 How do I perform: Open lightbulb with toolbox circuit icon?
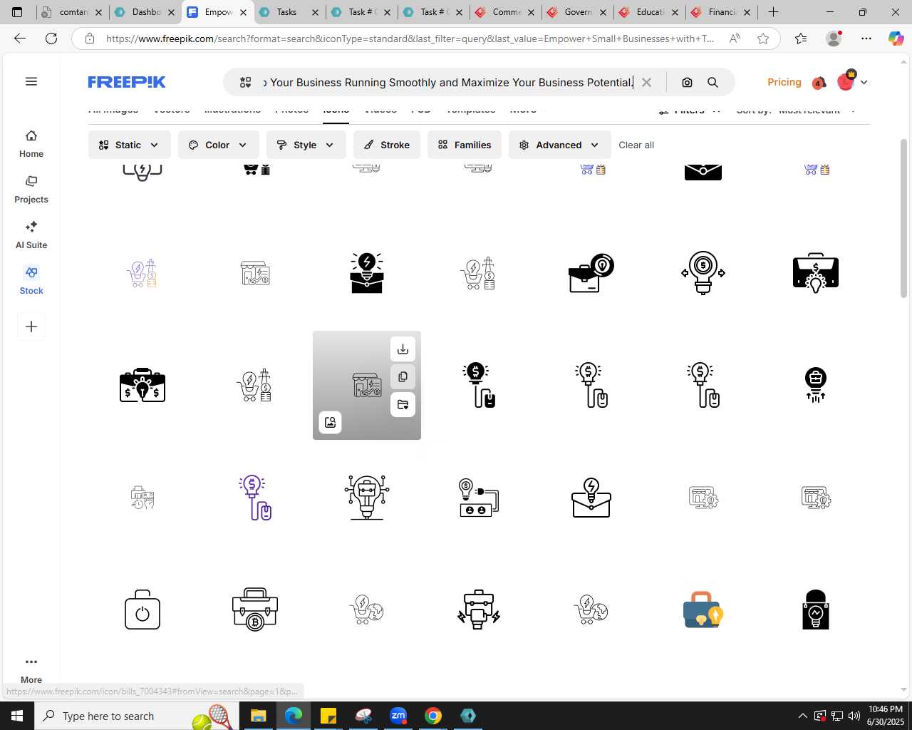point(367,498)
